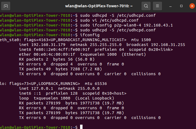Click the inet6 address fe80::2e0:4cff:fe00:91f
The image size is (196, 129).
[x=62, y=49]
